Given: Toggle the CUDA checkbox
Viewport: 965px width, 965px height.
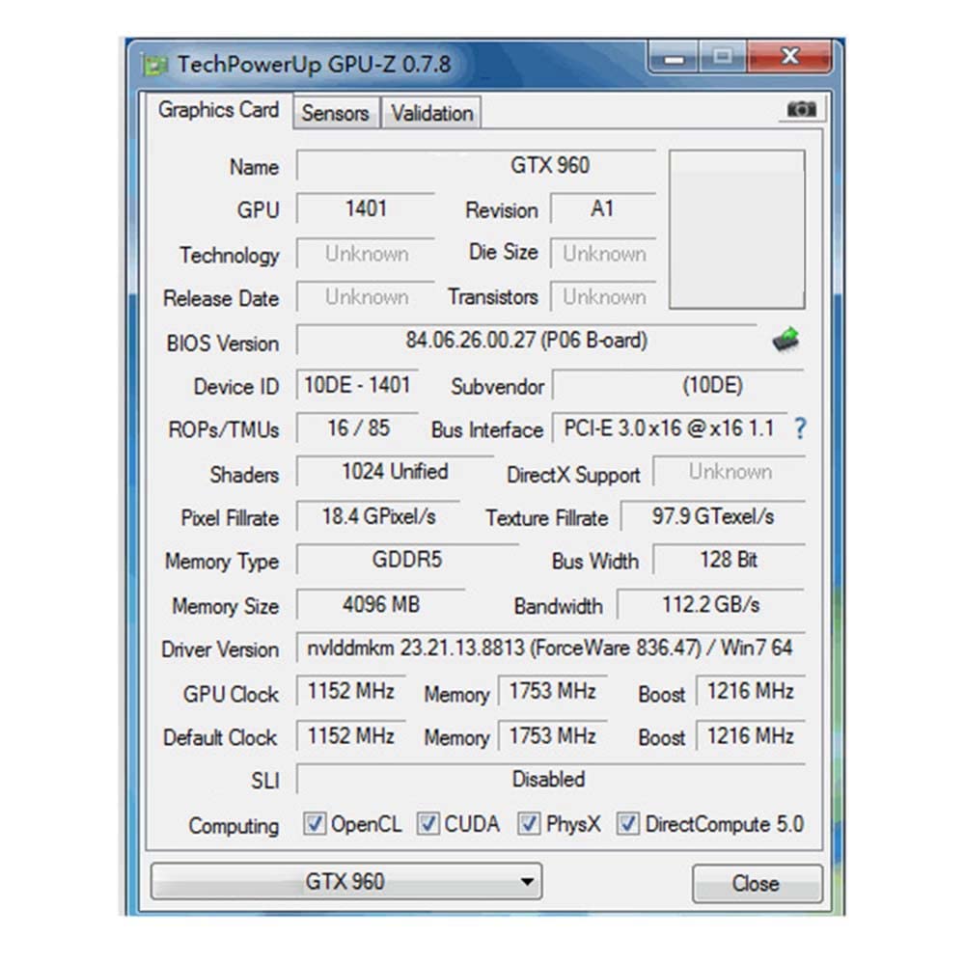Looking at the screenshot, I should pyautogui.click(x=427, y=823).
